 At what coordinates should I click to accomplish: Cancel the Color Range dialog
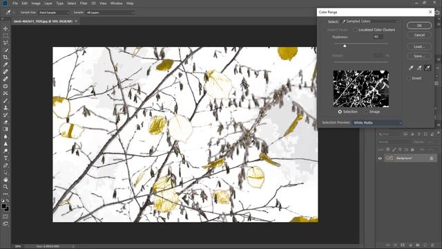pos(419,35)
